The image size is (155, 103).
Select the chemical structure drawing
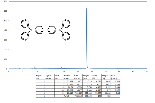[45, 30]
